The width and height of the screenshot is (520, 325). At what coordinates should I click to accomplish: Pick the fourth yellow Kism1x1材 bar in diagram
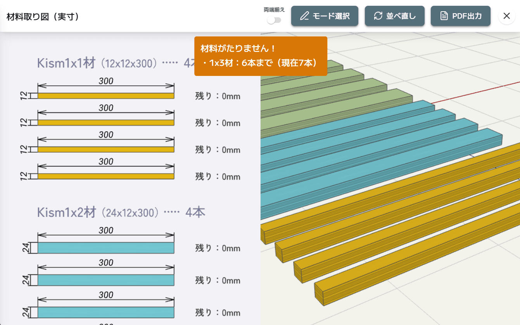pos(105,176)
